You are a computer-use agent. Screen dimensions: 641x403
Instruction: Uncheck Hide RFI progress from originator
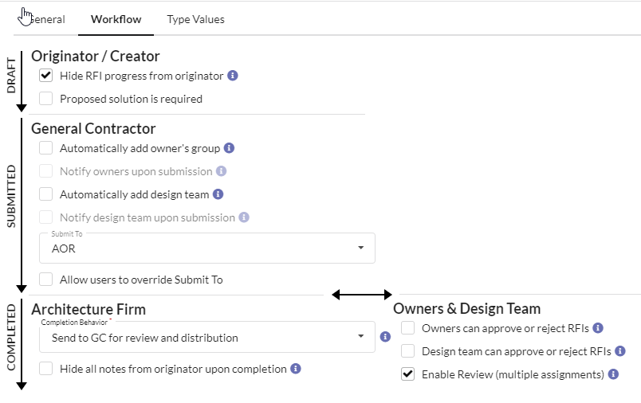tap(45, 76)
